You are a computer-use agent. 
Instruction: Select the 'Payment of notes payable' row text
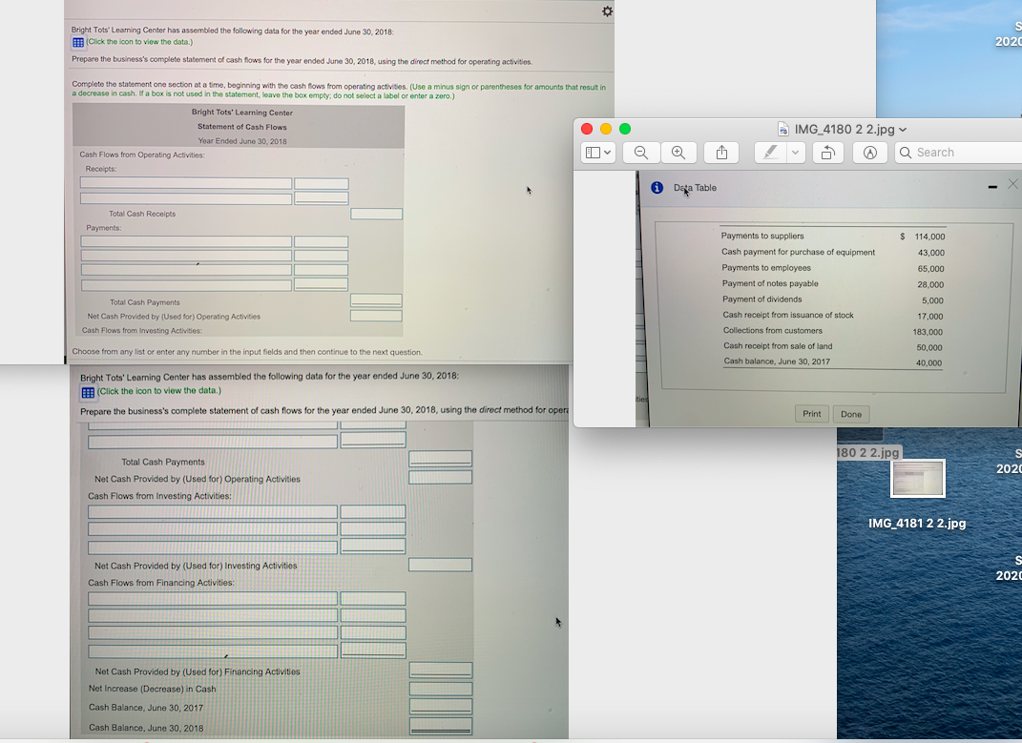770,283
